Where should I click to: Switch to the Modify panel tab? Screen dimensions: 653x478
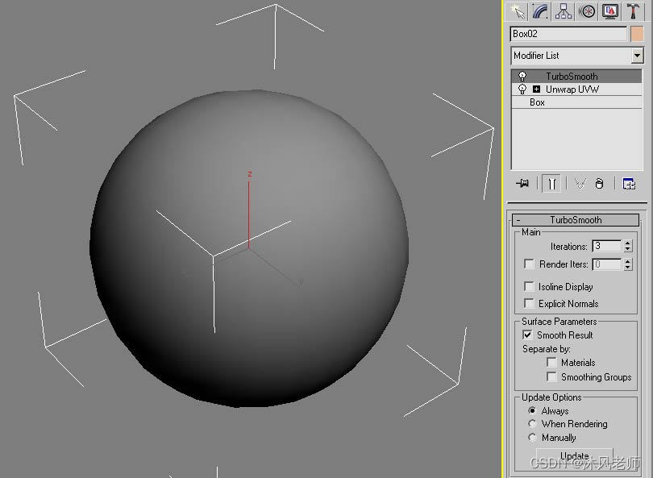[540, 11]
